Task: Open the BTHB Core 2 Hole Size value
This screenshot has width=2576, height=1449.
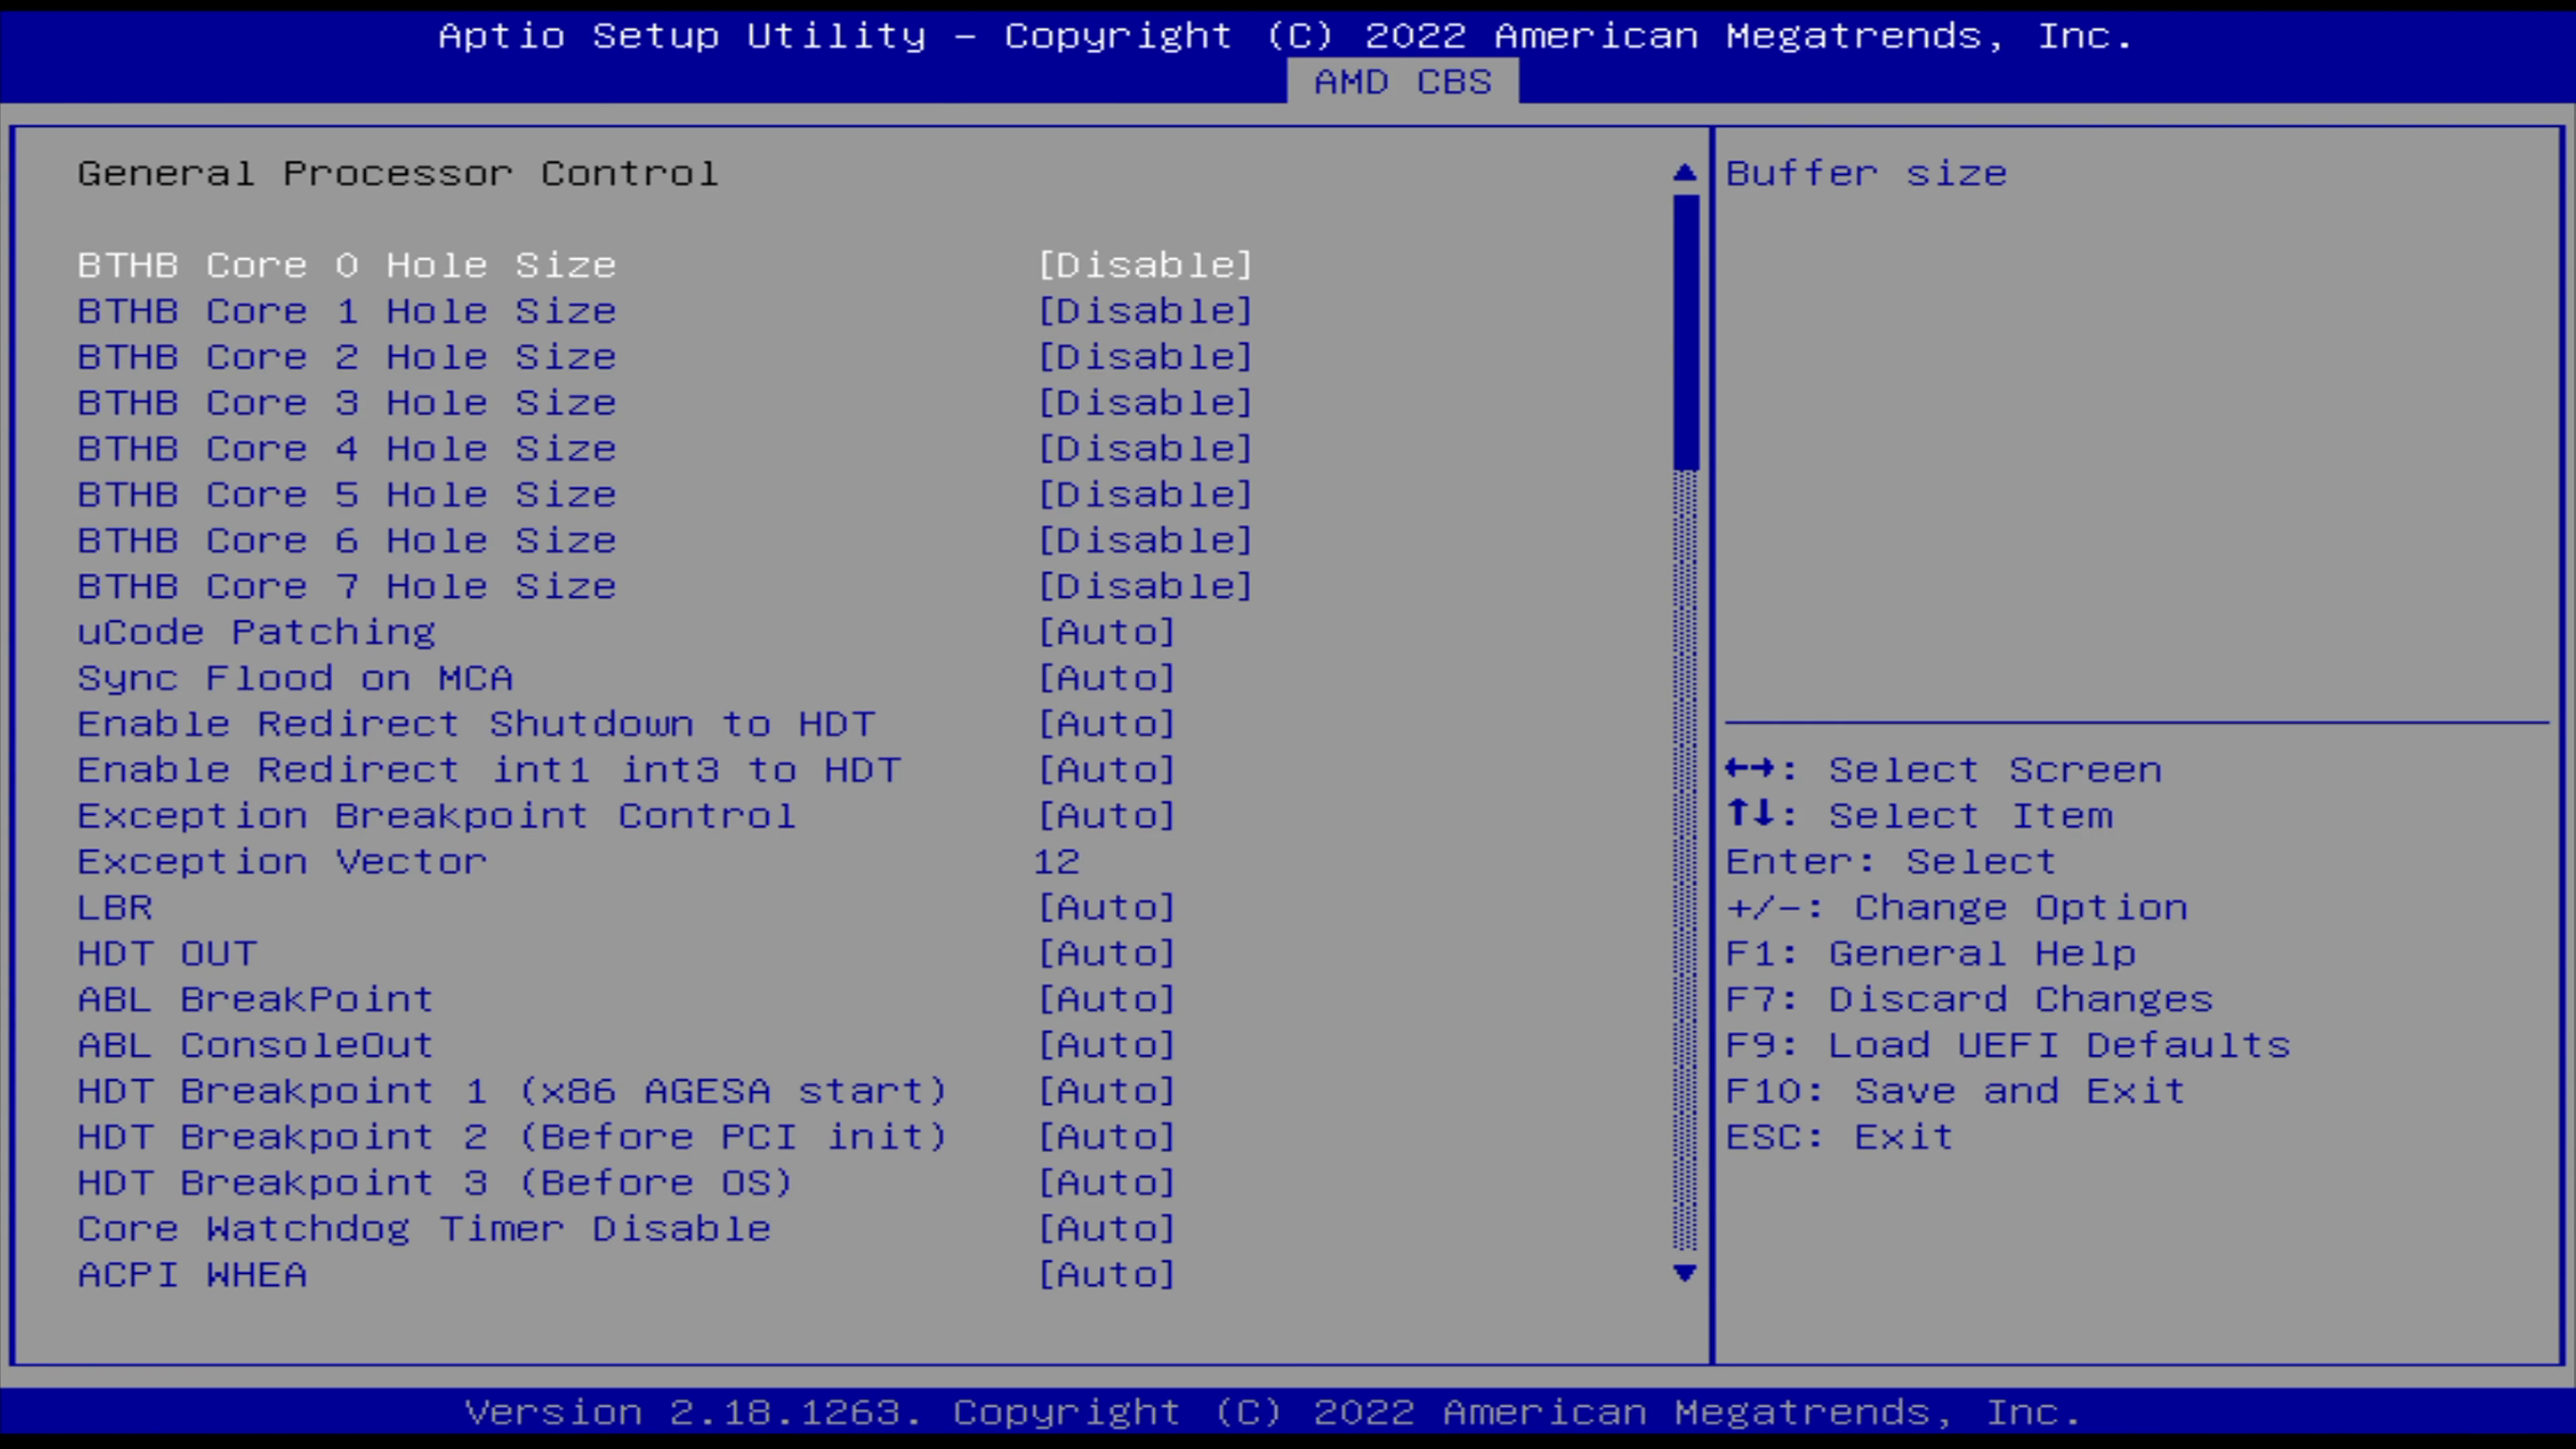Action: pyautogui.click(x=1145, y=357)
